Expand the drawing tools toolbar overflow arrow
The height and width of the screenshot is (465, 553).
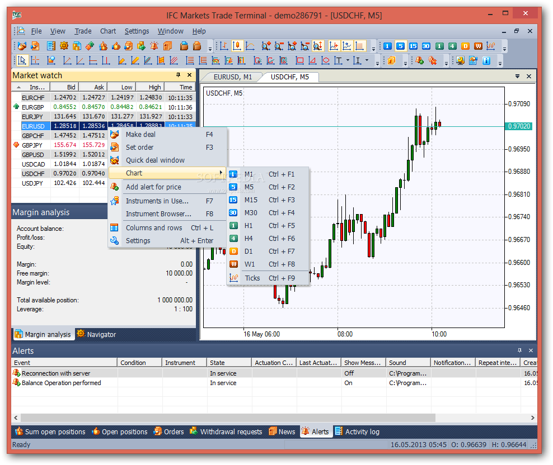[x=377, y=64]
